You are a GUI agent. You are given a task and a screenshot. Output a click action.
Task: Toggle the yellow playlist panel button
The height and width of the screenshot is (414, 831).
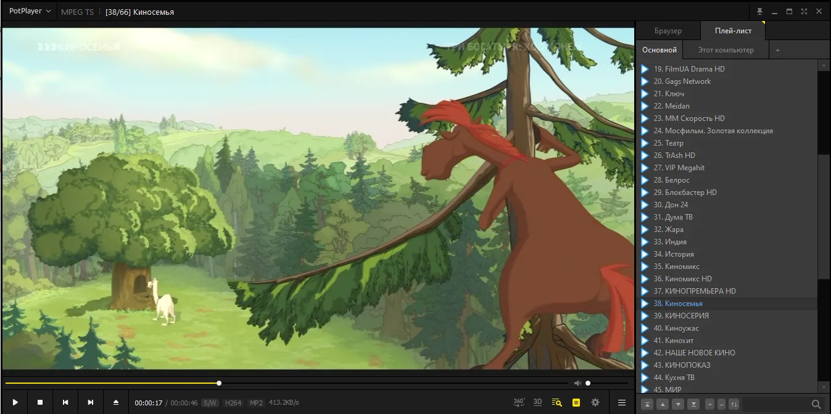tap(576, 402)
